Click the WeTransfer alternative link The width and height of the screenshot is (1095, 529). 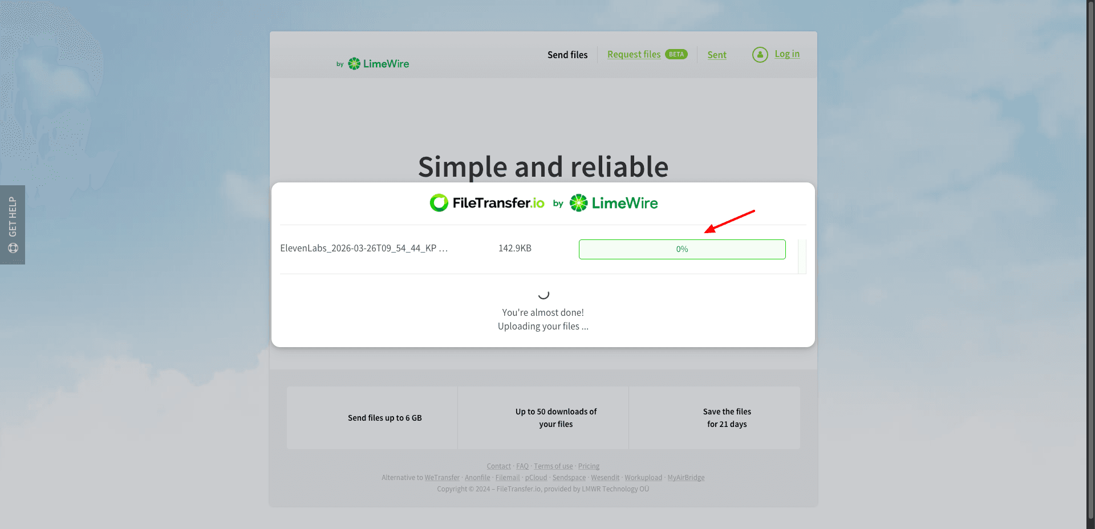click(442, 478)
